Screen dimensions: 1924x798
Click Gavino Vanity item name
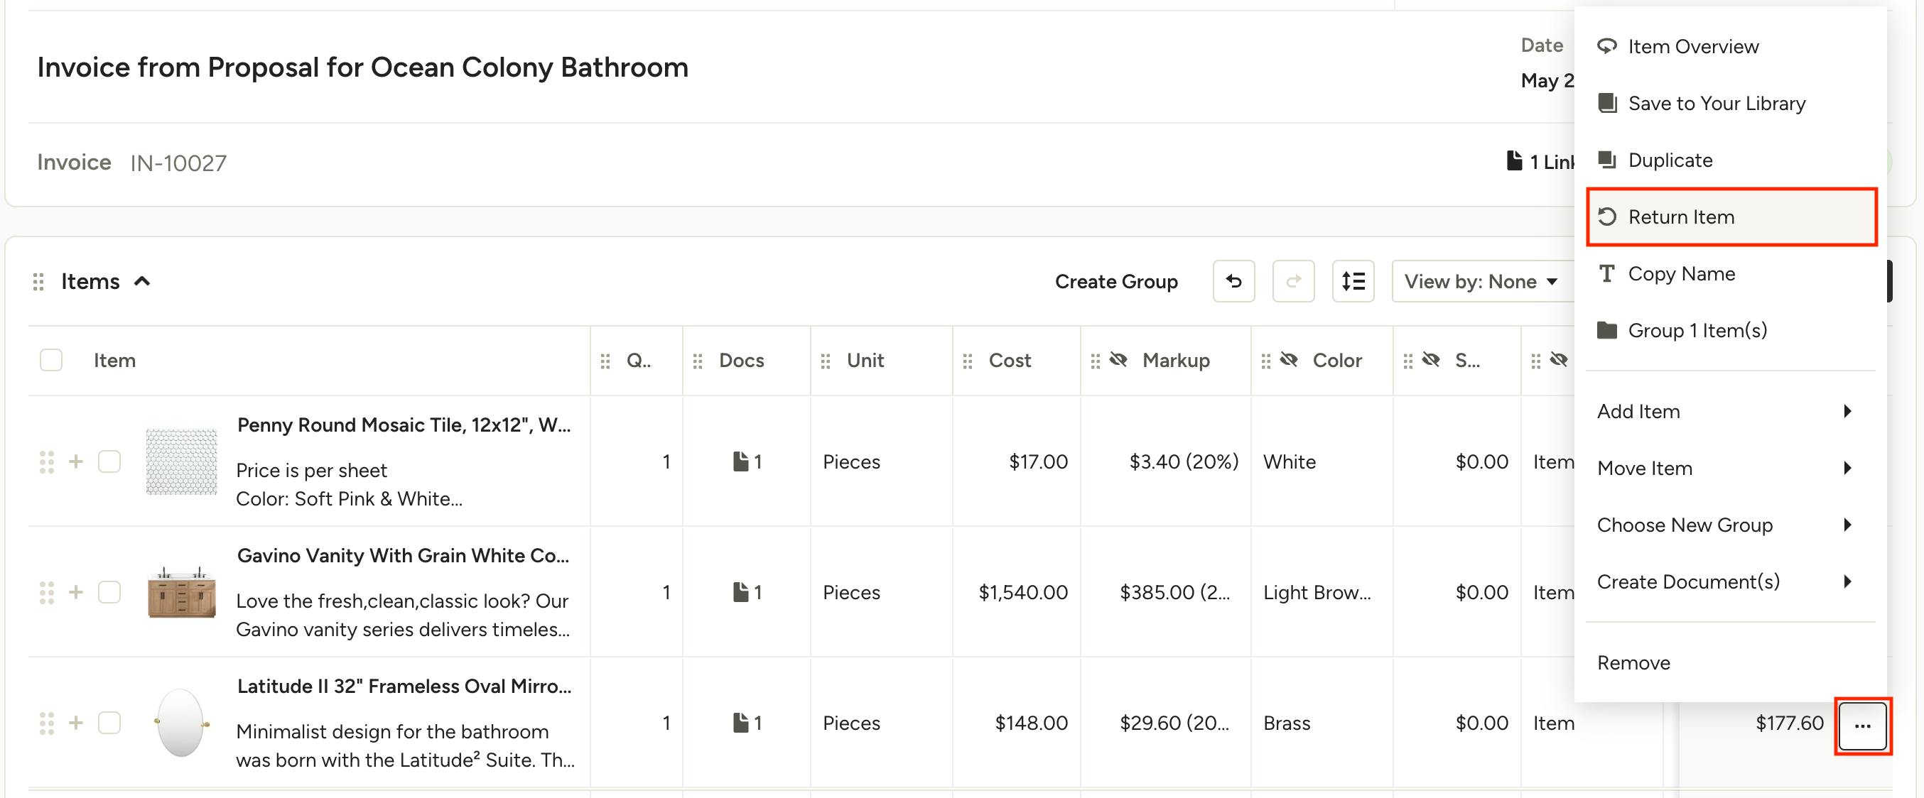(x=404, y=555)
